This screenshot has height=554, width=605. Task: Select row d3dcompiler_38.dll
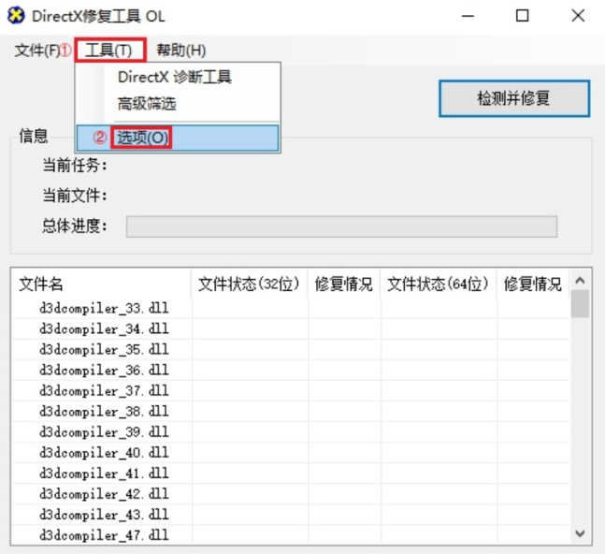291,412
